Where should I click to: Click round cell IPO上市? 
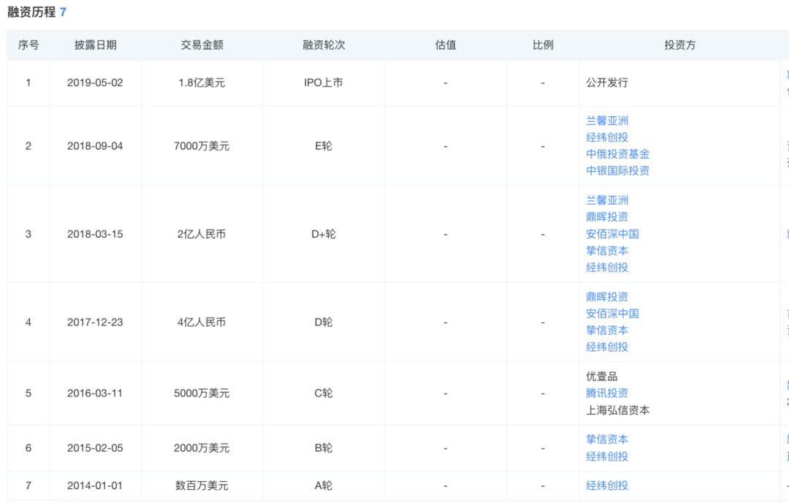coord(324,83)
